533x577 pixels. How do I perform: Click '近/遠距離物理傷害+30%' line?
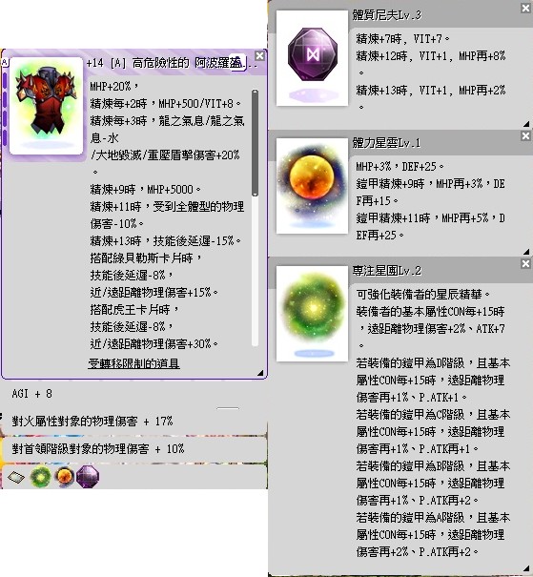pyautogui.click(x=154, y=344)
